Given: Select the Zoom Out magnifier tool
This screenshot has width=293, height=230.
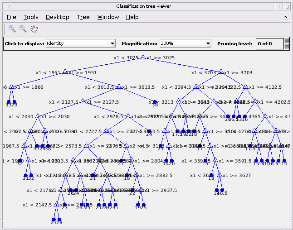Looking at the screenshot, I should (23, 29).
